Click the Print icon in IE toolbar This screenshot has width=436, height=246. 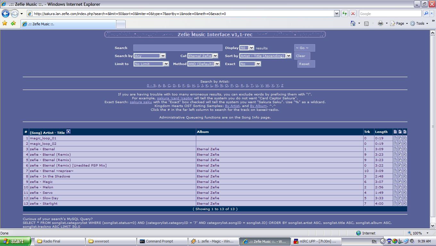[x=380, y=23]
